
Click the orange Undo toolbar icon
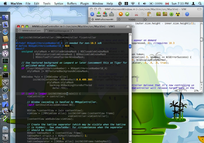121,14
